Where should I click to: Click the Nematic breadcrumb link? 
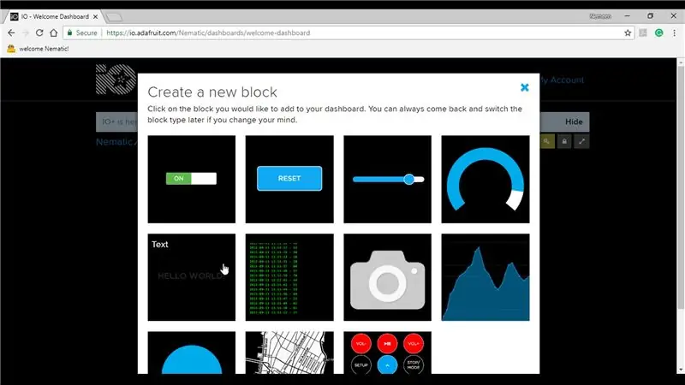click(x=115, y=142)
